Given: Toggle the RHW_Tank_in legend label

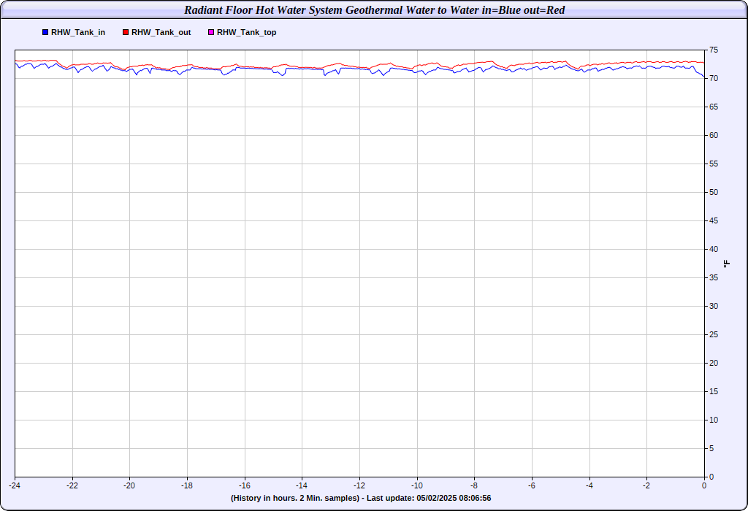Looking at the screenshot, I should [78, 32].
